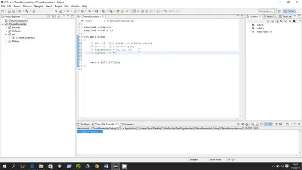Viewport: 302px width, 170px height.
Task: Open the Project menu
Action: pyautogui.click(x=59, y=6)
